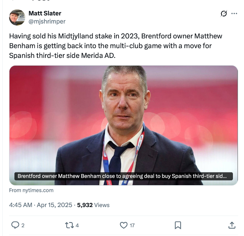View the 5,932 Views analytics

point(93,205)
